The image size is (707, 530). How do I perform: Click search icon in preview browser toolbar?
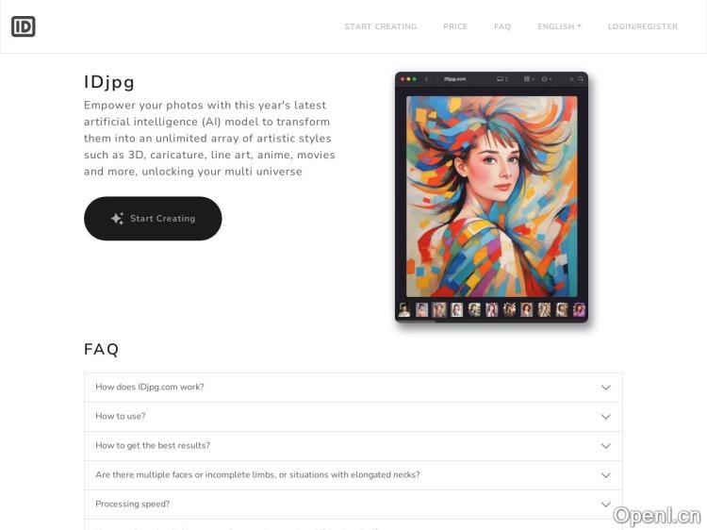pyautogui.click(x=581, y=79)
